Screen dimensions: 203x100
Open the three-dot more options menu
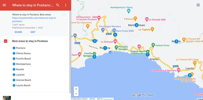[x=66, y=5]
